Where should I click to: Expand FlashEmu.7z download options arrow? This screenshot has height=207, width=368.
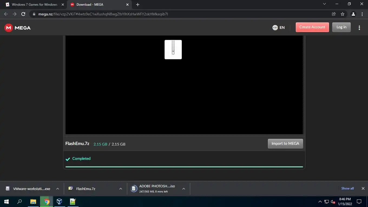tap(121, 189)
